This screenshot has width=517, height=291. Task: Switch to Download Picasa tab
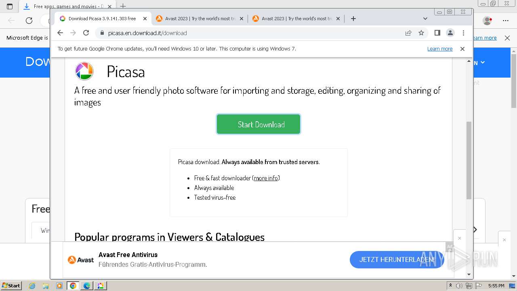pyautogui.click(x=102, y=19)
